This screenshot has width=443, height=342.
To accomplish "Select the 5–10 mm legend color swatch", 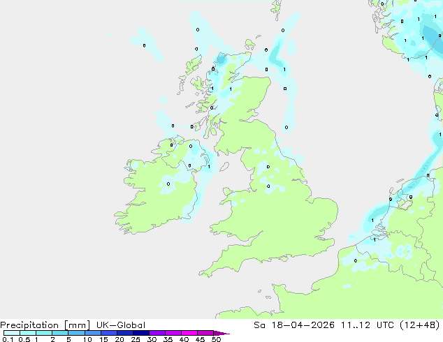I will click(76, 333).
